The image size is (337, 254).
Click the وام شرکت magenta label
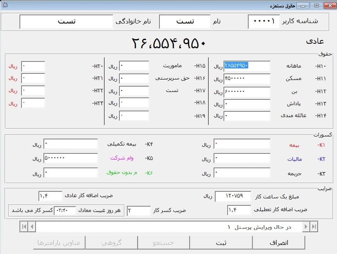[x=122, y=158]
